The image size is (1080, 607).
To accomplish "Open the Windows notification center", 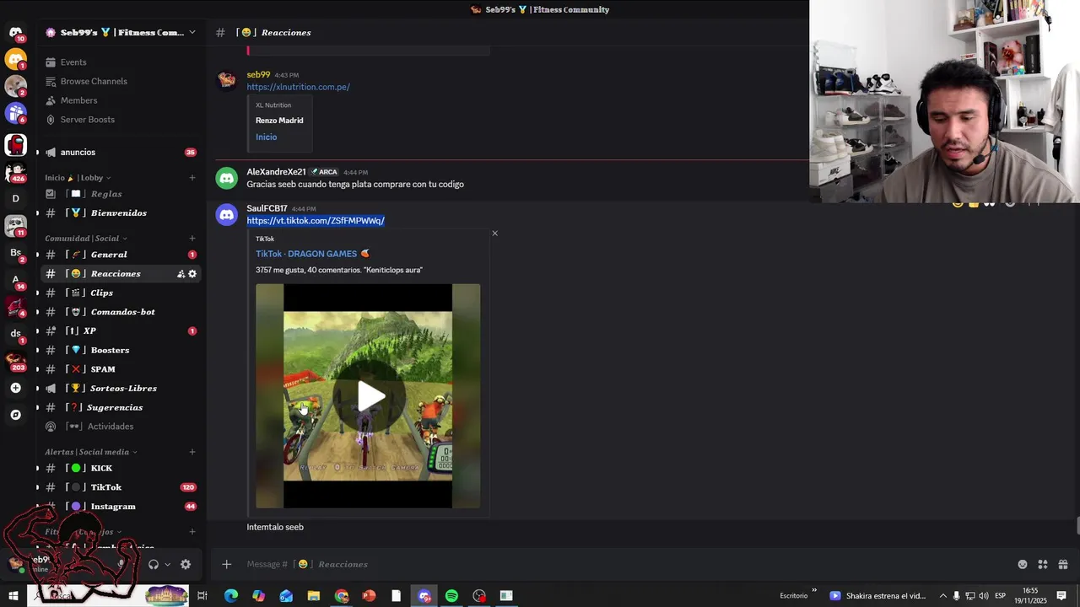I will coord(1061,596).
